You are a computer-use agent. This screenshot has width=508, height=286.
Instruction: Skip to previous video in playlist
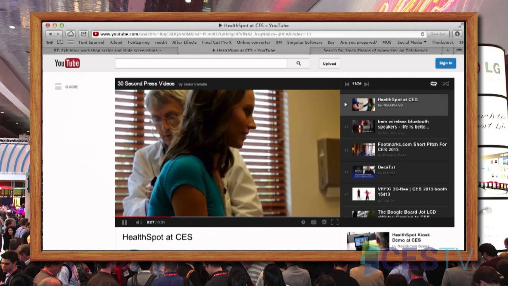click(x=347, y=84)
